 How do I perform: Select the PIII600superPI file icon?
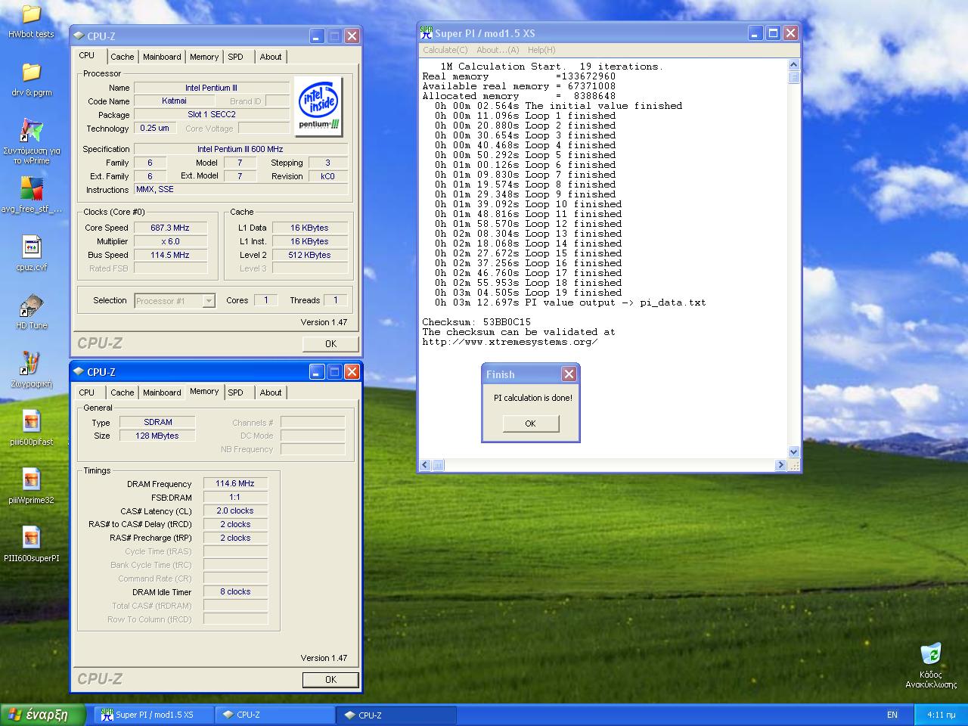click(31, 538)
